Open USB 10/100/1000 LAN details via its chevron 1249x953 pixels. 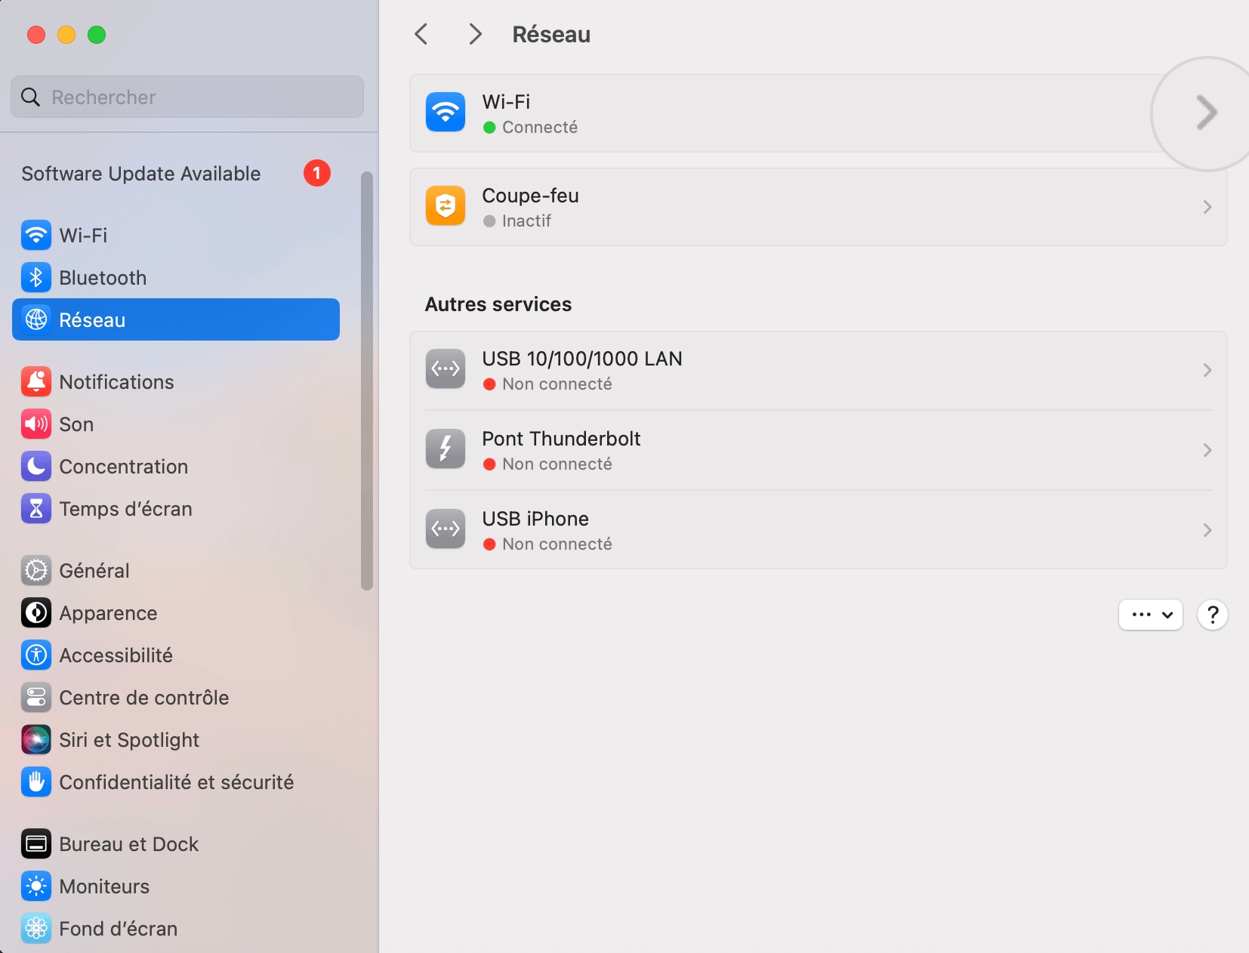click(1207, 370)
